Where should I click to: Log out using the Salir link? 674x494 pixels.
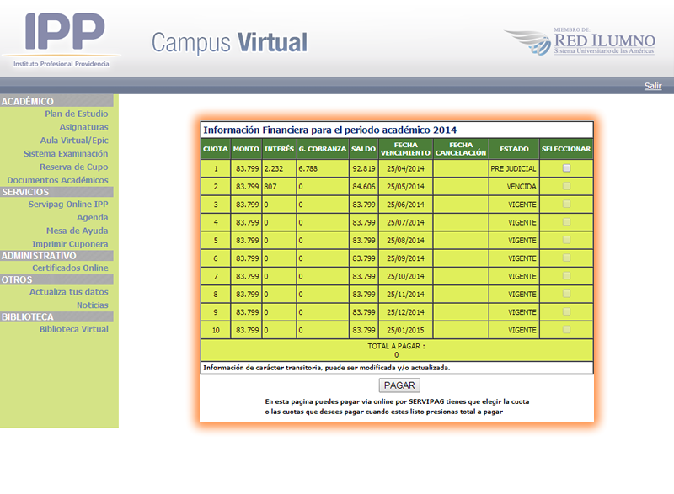[x=653, y=86]
